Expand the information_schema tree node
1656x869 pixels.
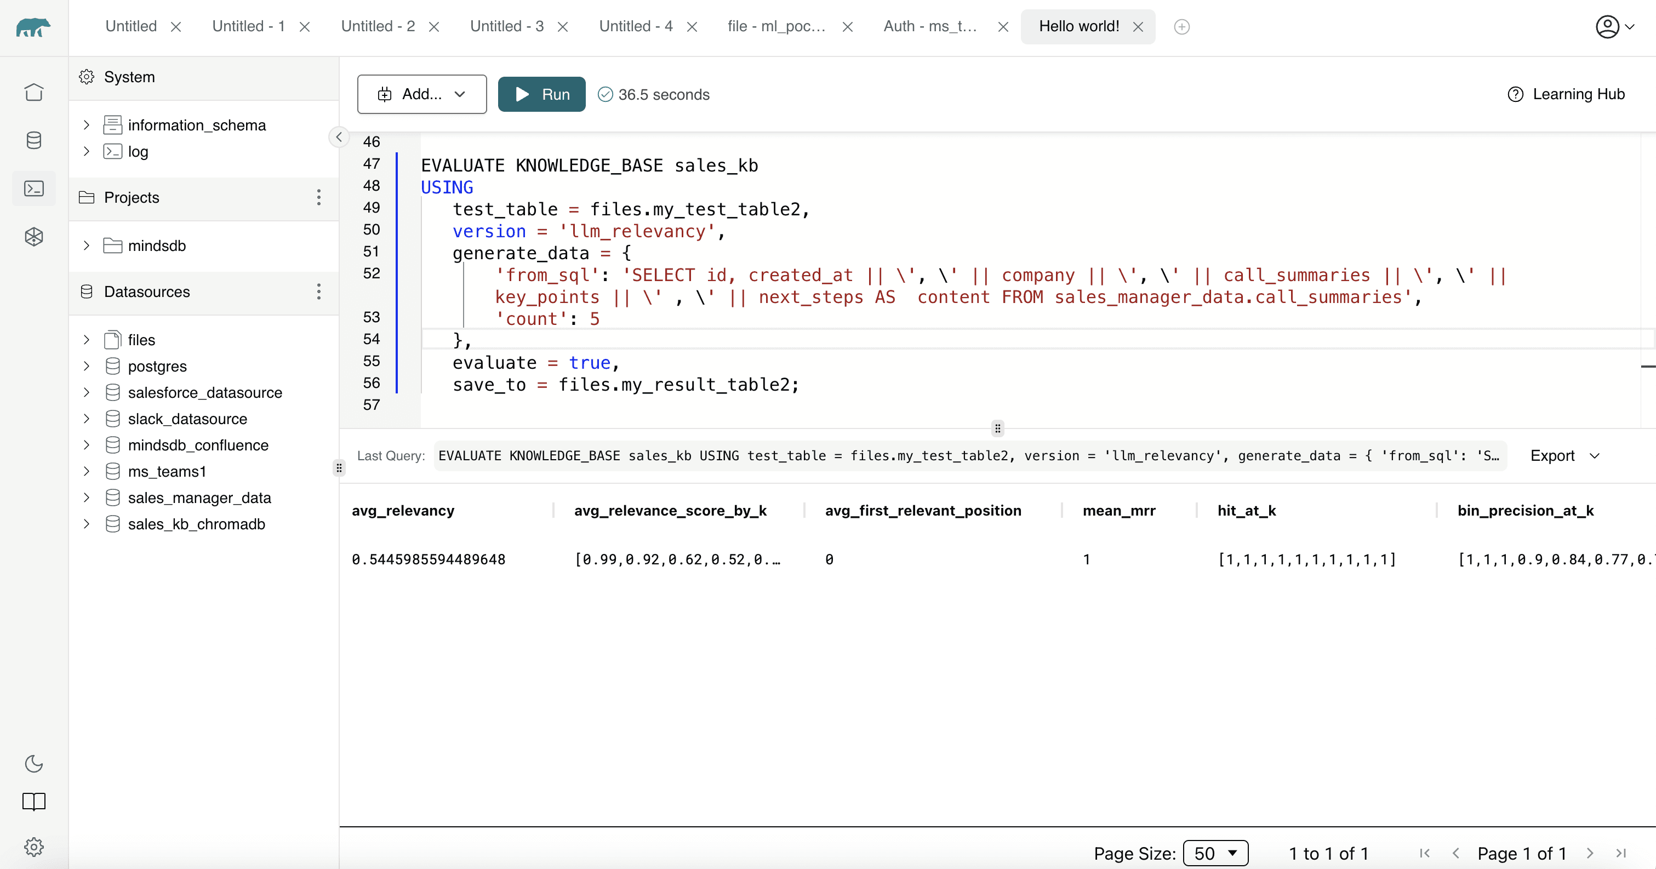click(x=86, y=125)
